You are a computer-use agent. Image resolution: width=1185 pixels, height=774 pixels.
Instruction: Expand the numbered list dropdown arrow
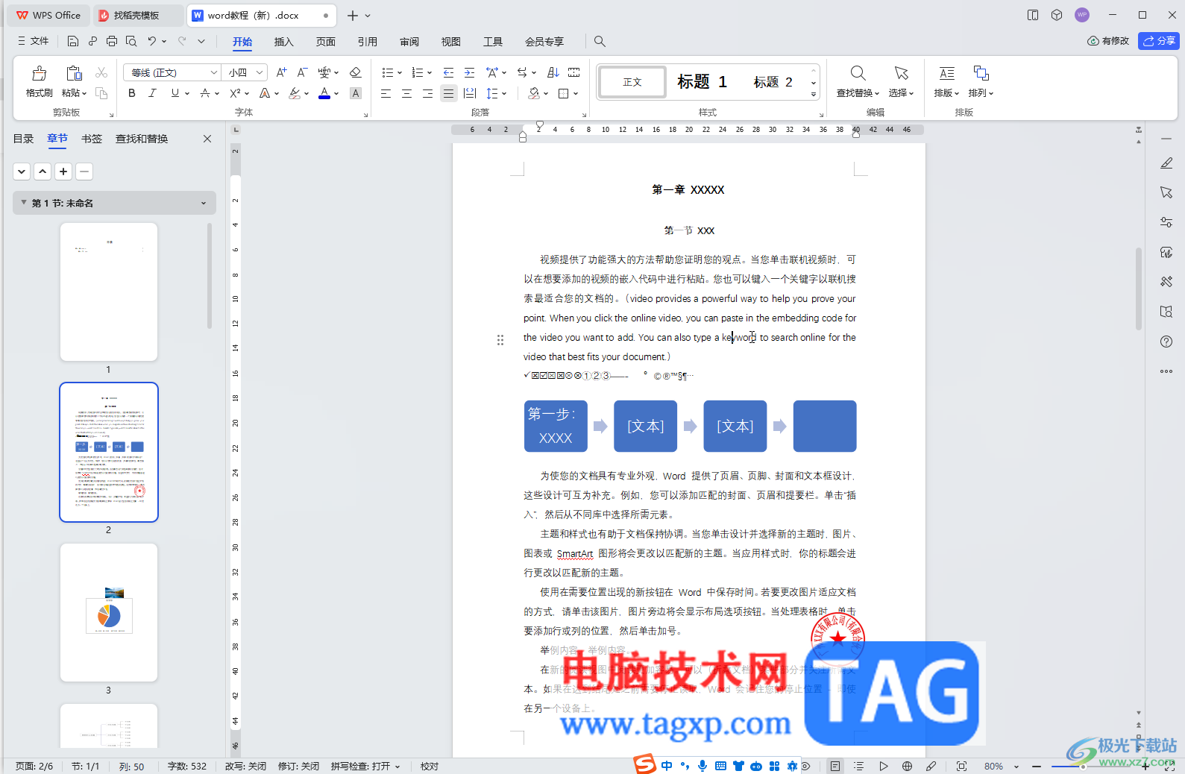pos(430,73)
